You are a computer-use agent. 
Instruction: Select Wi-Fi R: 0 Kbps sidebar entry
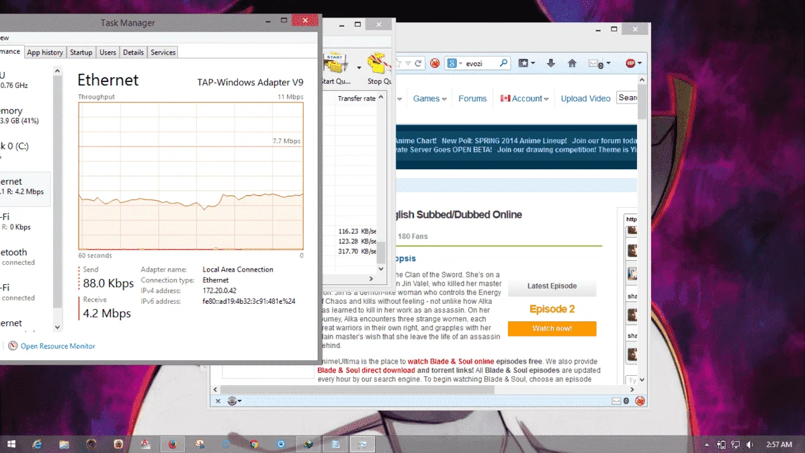click(25, 222)
